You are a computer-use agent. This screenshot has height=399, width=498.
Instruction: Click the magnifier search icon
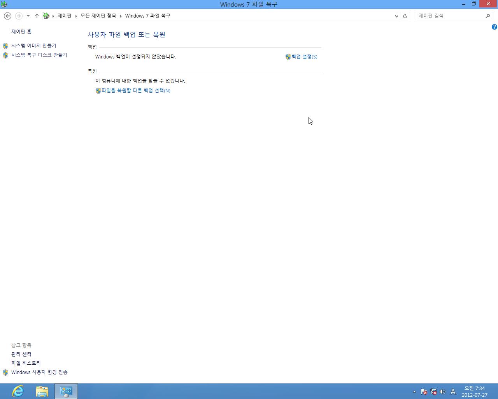click(x=488, y=16)
